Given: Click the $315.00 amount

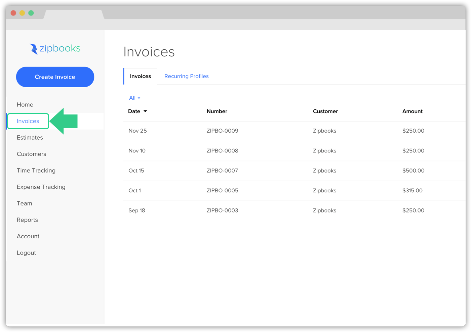Looking at the screenshot, I should coord(412,191).
